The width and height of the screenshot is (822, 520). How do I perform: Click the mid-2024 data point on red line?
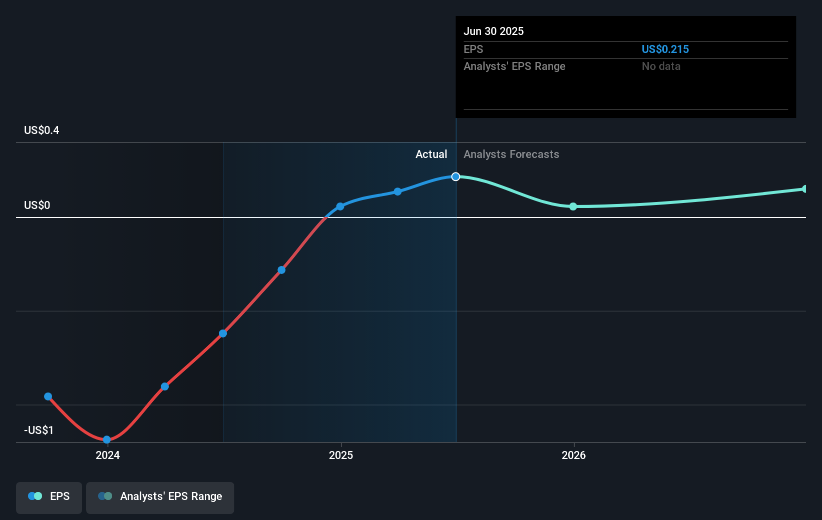(x=223, y=333)
